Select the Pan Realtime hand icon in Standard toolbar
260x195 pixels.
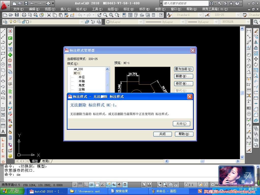[x=99, y=15]
